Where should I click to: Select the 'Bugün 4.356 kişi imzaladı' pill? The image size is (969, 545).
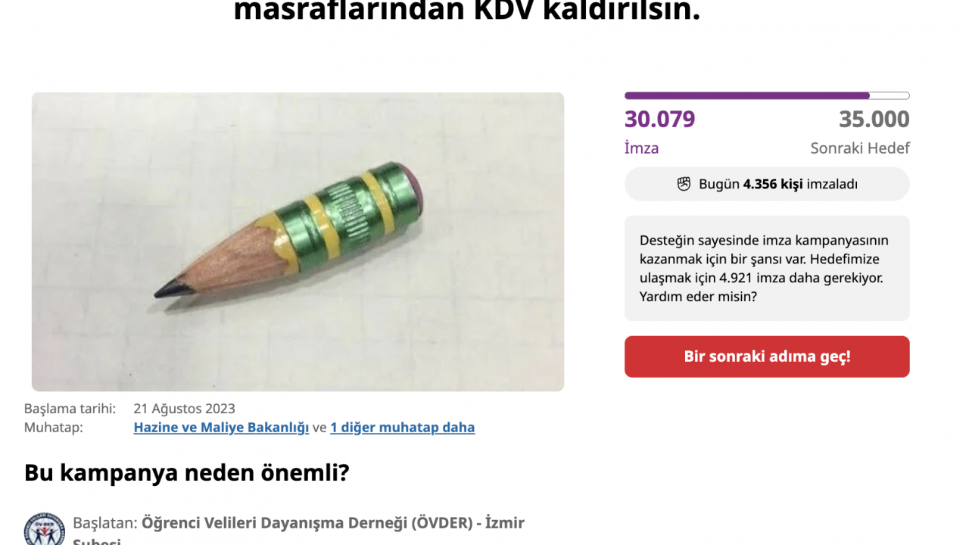[767, 184]
